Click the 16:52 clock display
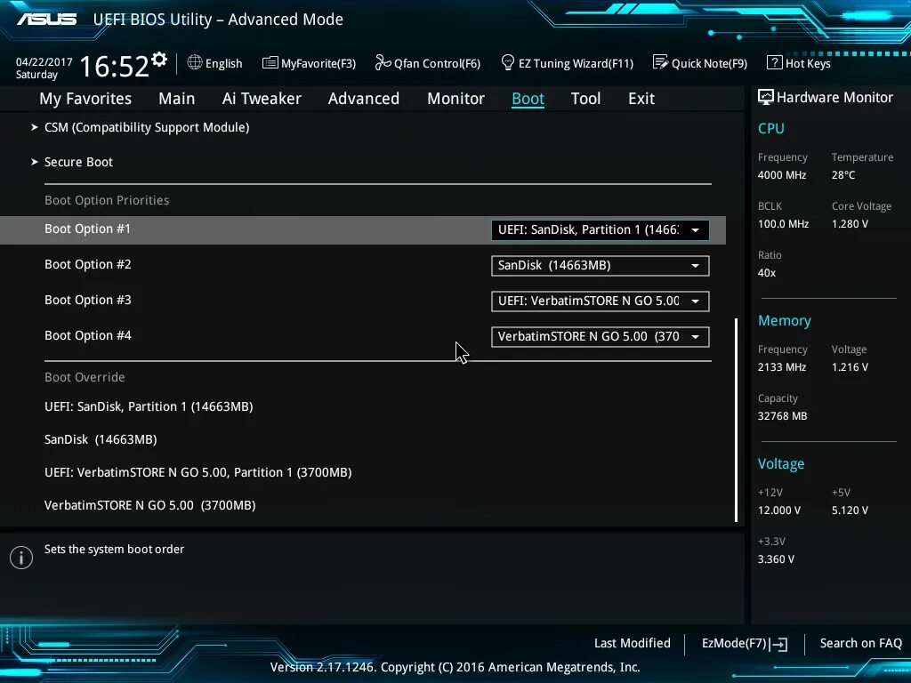This screenshot has height=683, width=911. click(115, 66)
